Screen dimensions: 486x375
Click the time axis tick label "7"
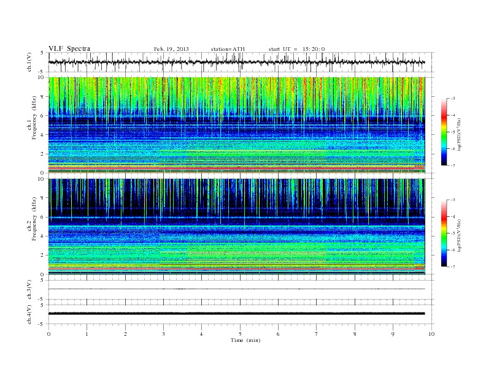point(317,334)
